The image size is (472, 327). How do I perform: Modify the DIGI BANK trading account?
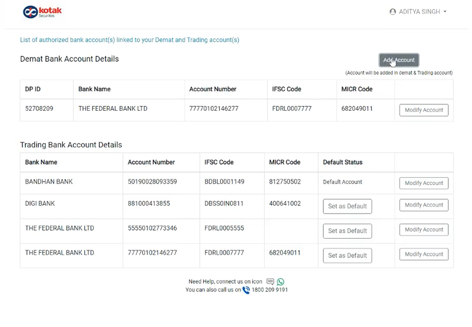pos(424,205)
